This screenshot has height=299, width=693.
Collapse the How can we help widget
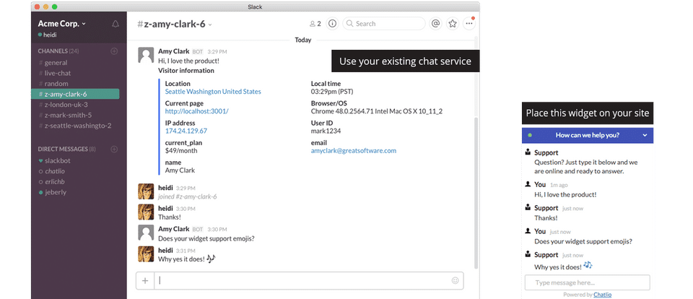pos(645,135)
